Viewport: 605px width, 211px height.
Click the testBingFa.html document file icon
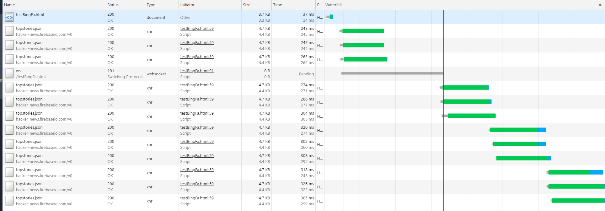point(9,17)
